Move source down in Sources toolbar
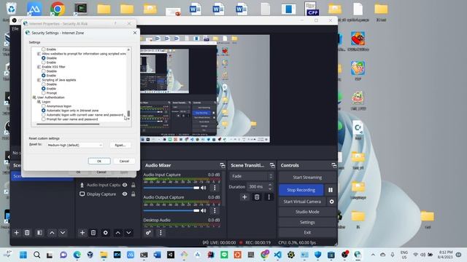Viewport: 467px width, 262px height. (x=128, y=233)
